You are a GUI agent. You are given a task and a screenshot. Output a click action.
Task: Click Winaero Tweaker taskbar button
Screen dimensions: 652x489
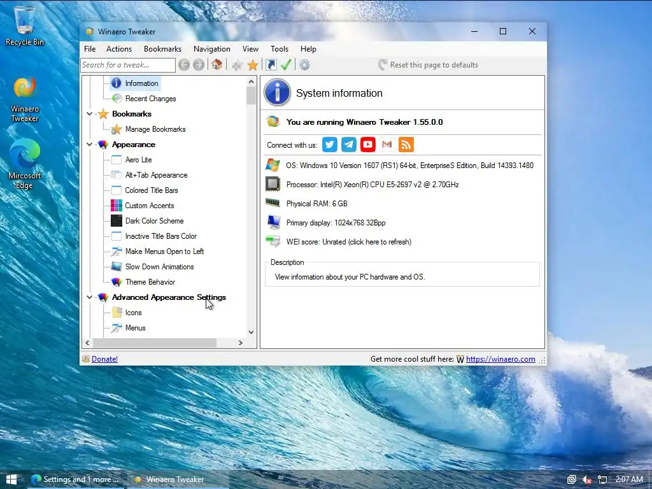point(177,479)
